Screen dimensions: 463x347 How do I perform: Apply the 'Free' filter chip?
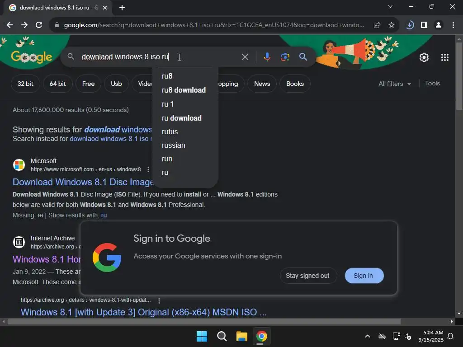click(88, 84)
